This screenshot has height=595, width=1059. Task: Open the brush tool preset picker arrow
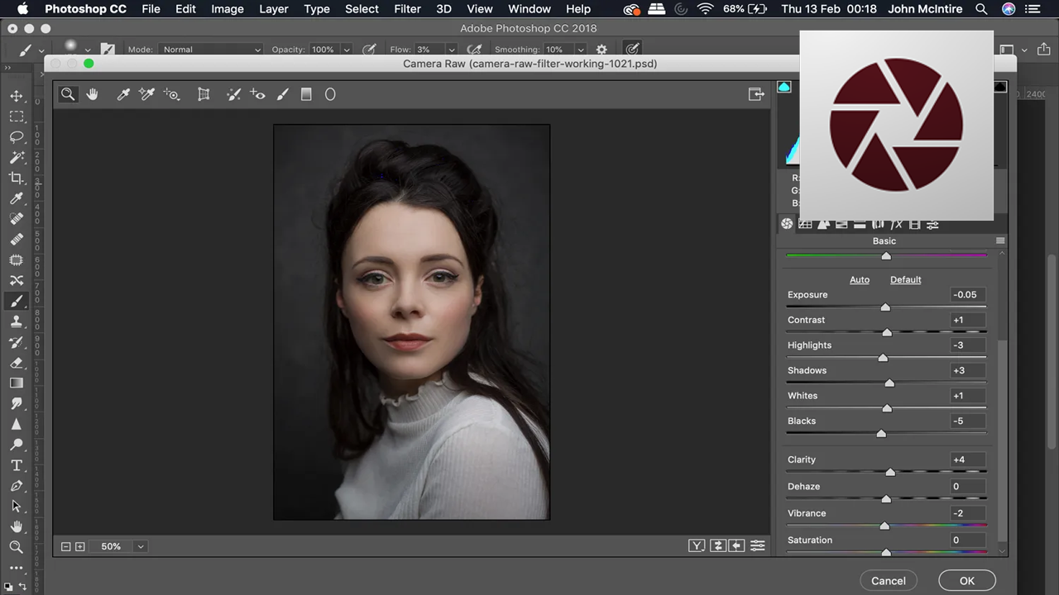point(41,50)
